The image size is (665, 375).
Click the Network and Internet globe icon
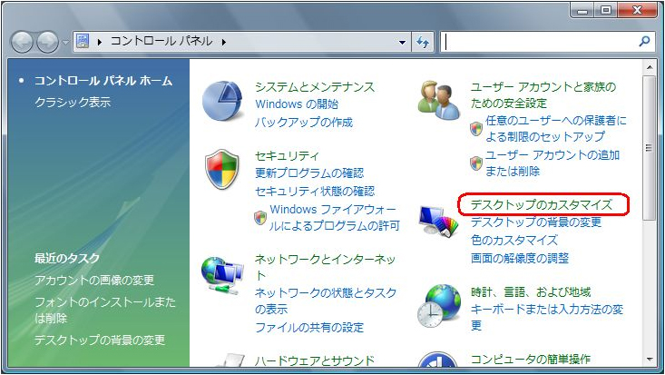click(222, 275)
